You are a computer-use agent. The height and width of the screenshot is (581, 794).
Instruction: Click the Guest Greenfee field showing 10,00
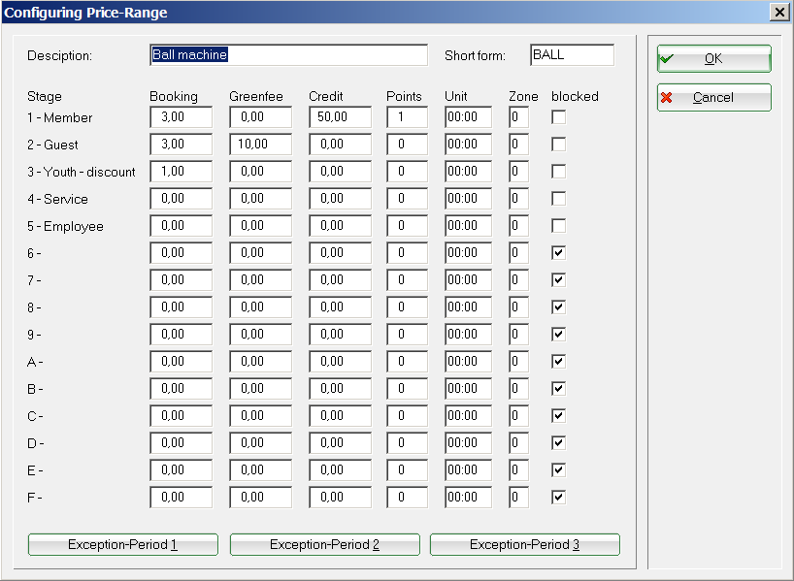click(x=260, y=145)
